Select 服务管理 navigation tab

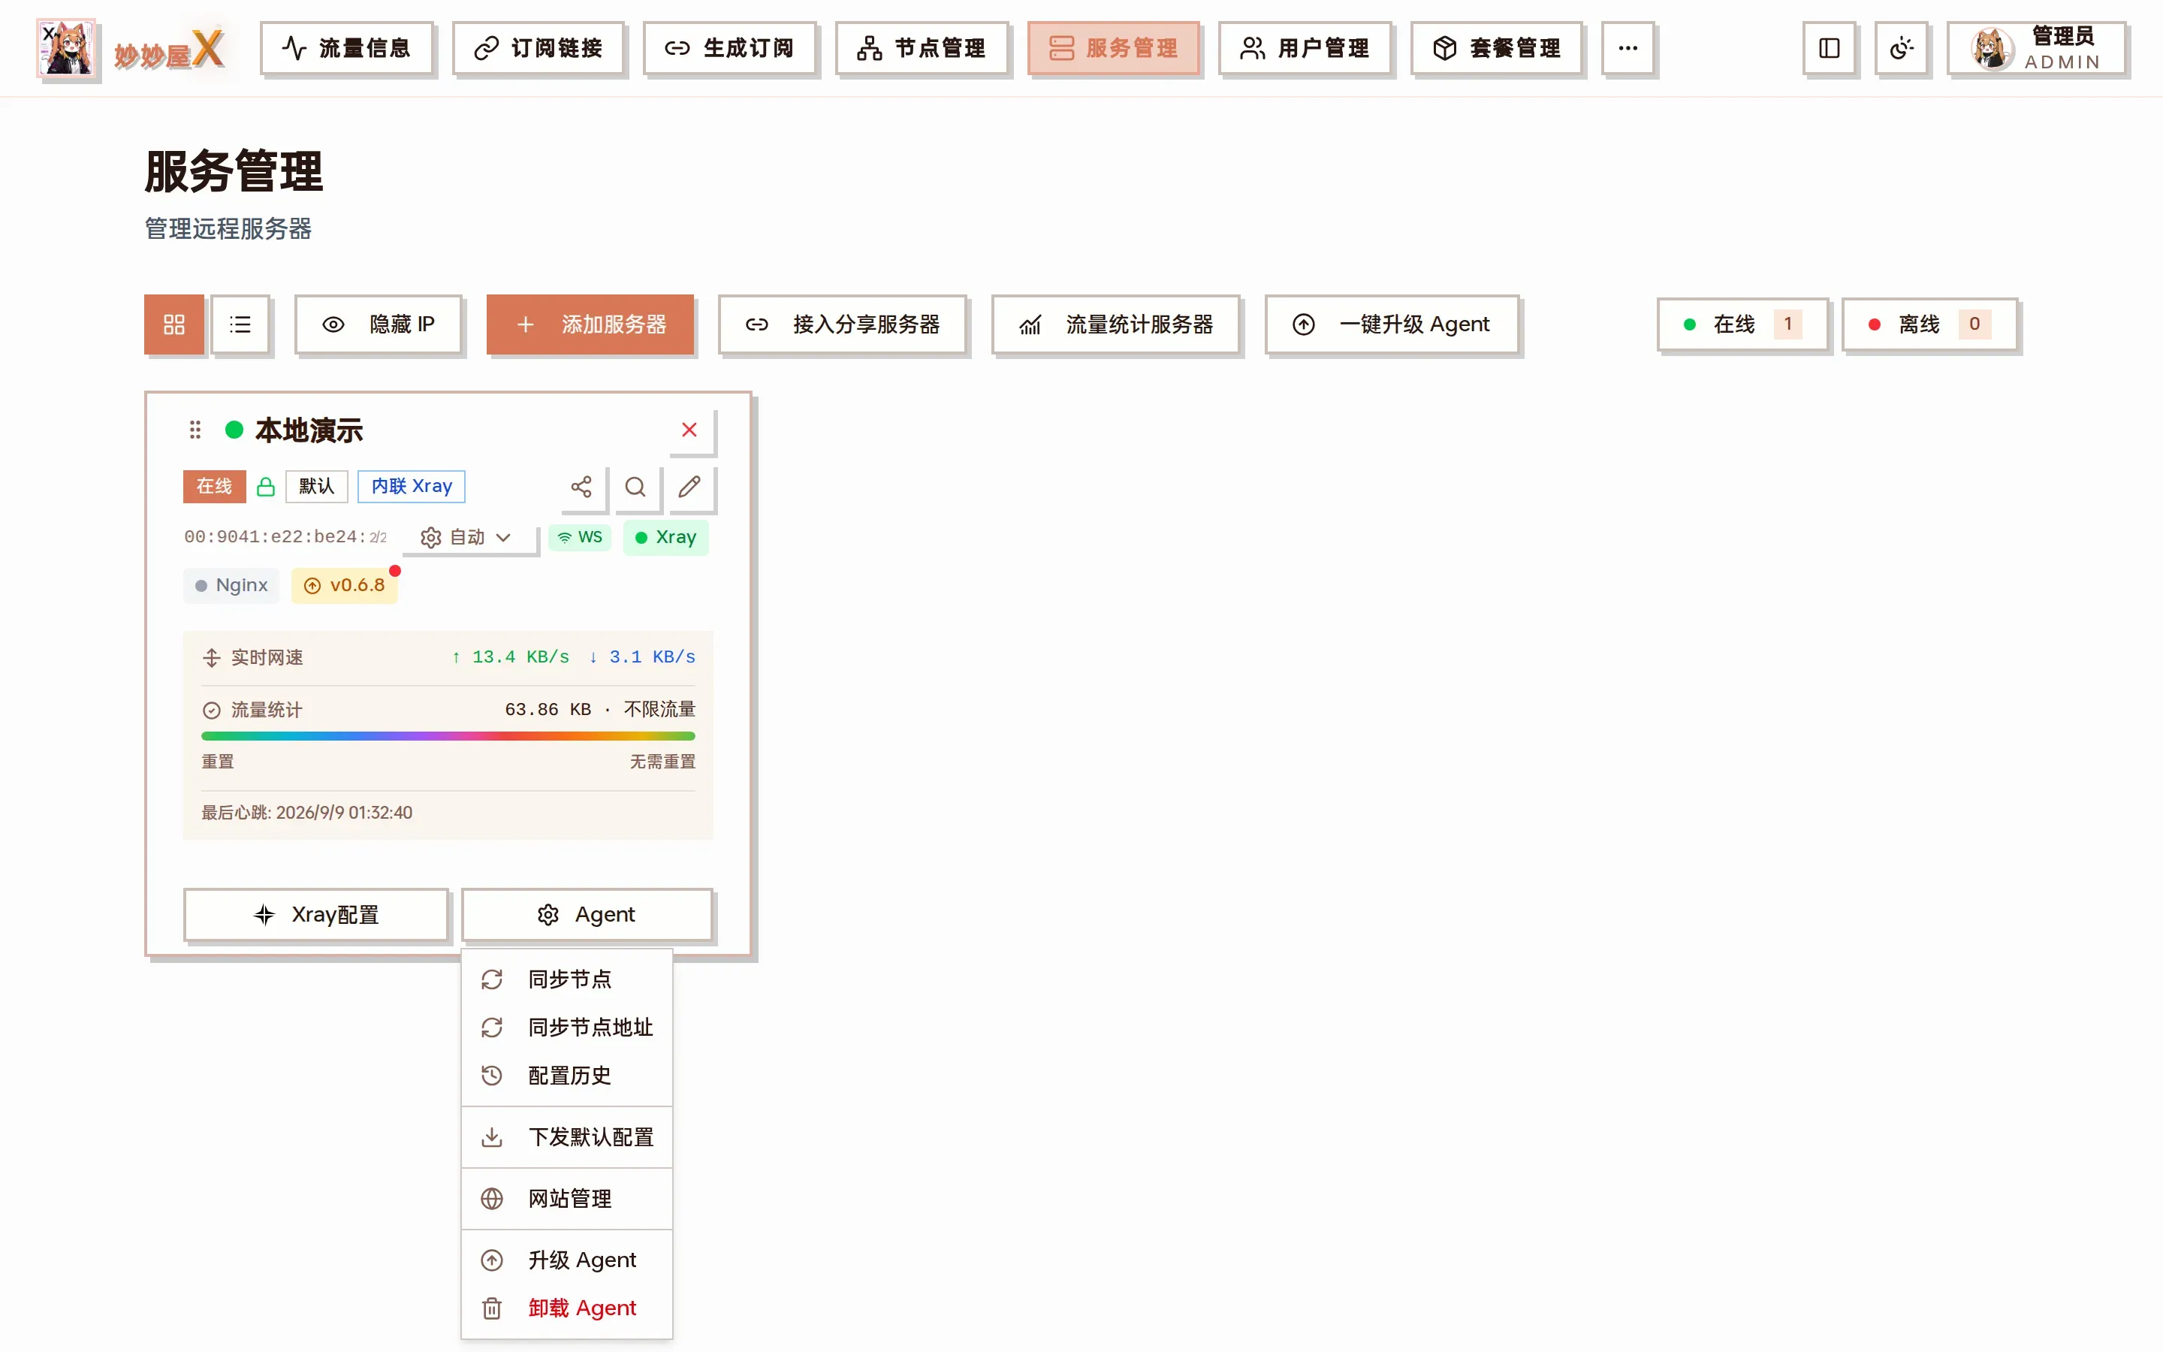pos(1113,48)
